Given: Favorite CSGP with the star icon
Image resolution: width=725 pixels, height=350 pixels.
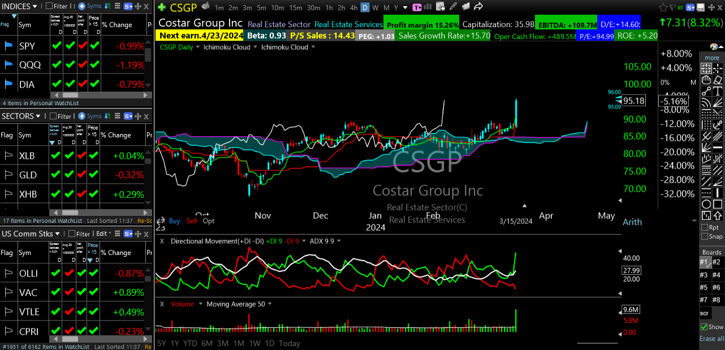Looking at the screenshot, I should 663,7.
